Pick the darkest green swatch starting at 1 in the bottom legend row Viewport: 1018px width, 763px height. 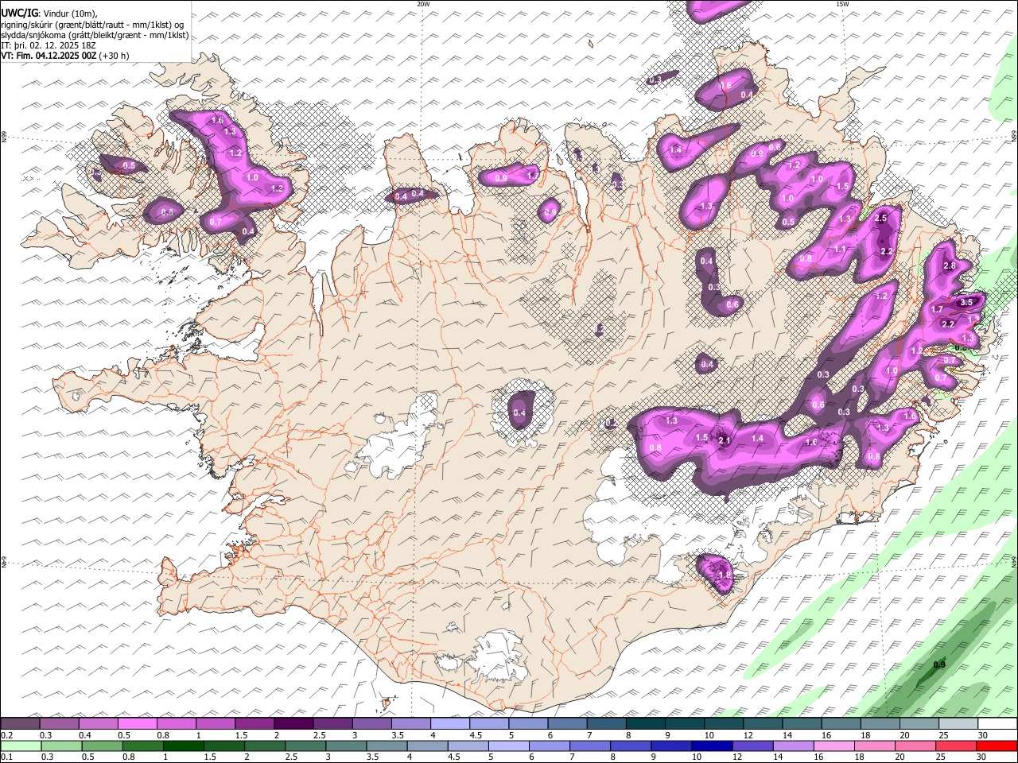coord(183,746)
